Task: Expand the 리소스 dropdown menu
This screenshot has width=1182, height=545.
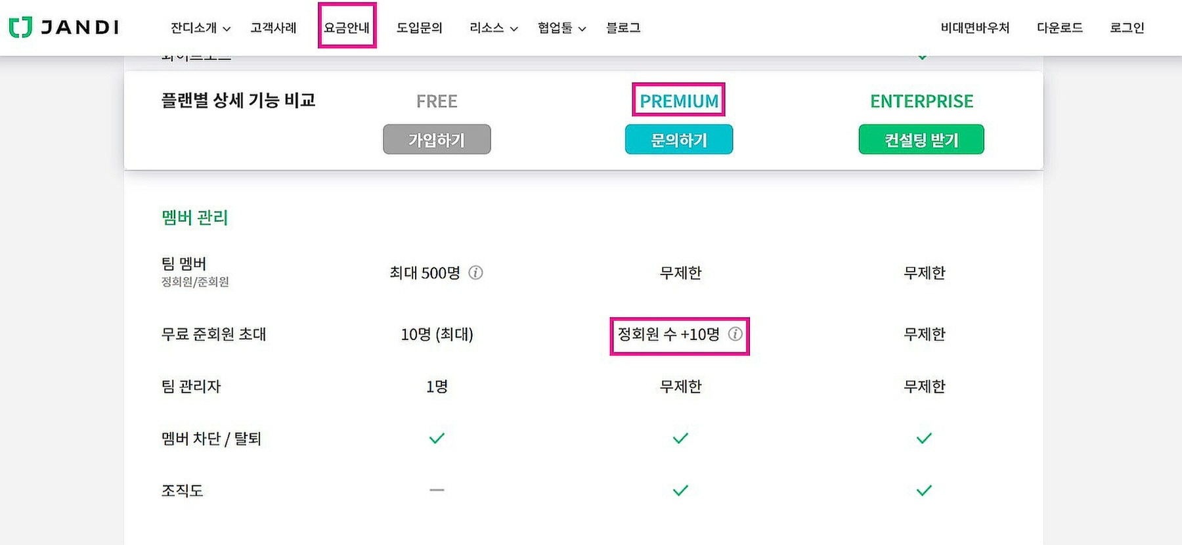Action: (493, 28)
